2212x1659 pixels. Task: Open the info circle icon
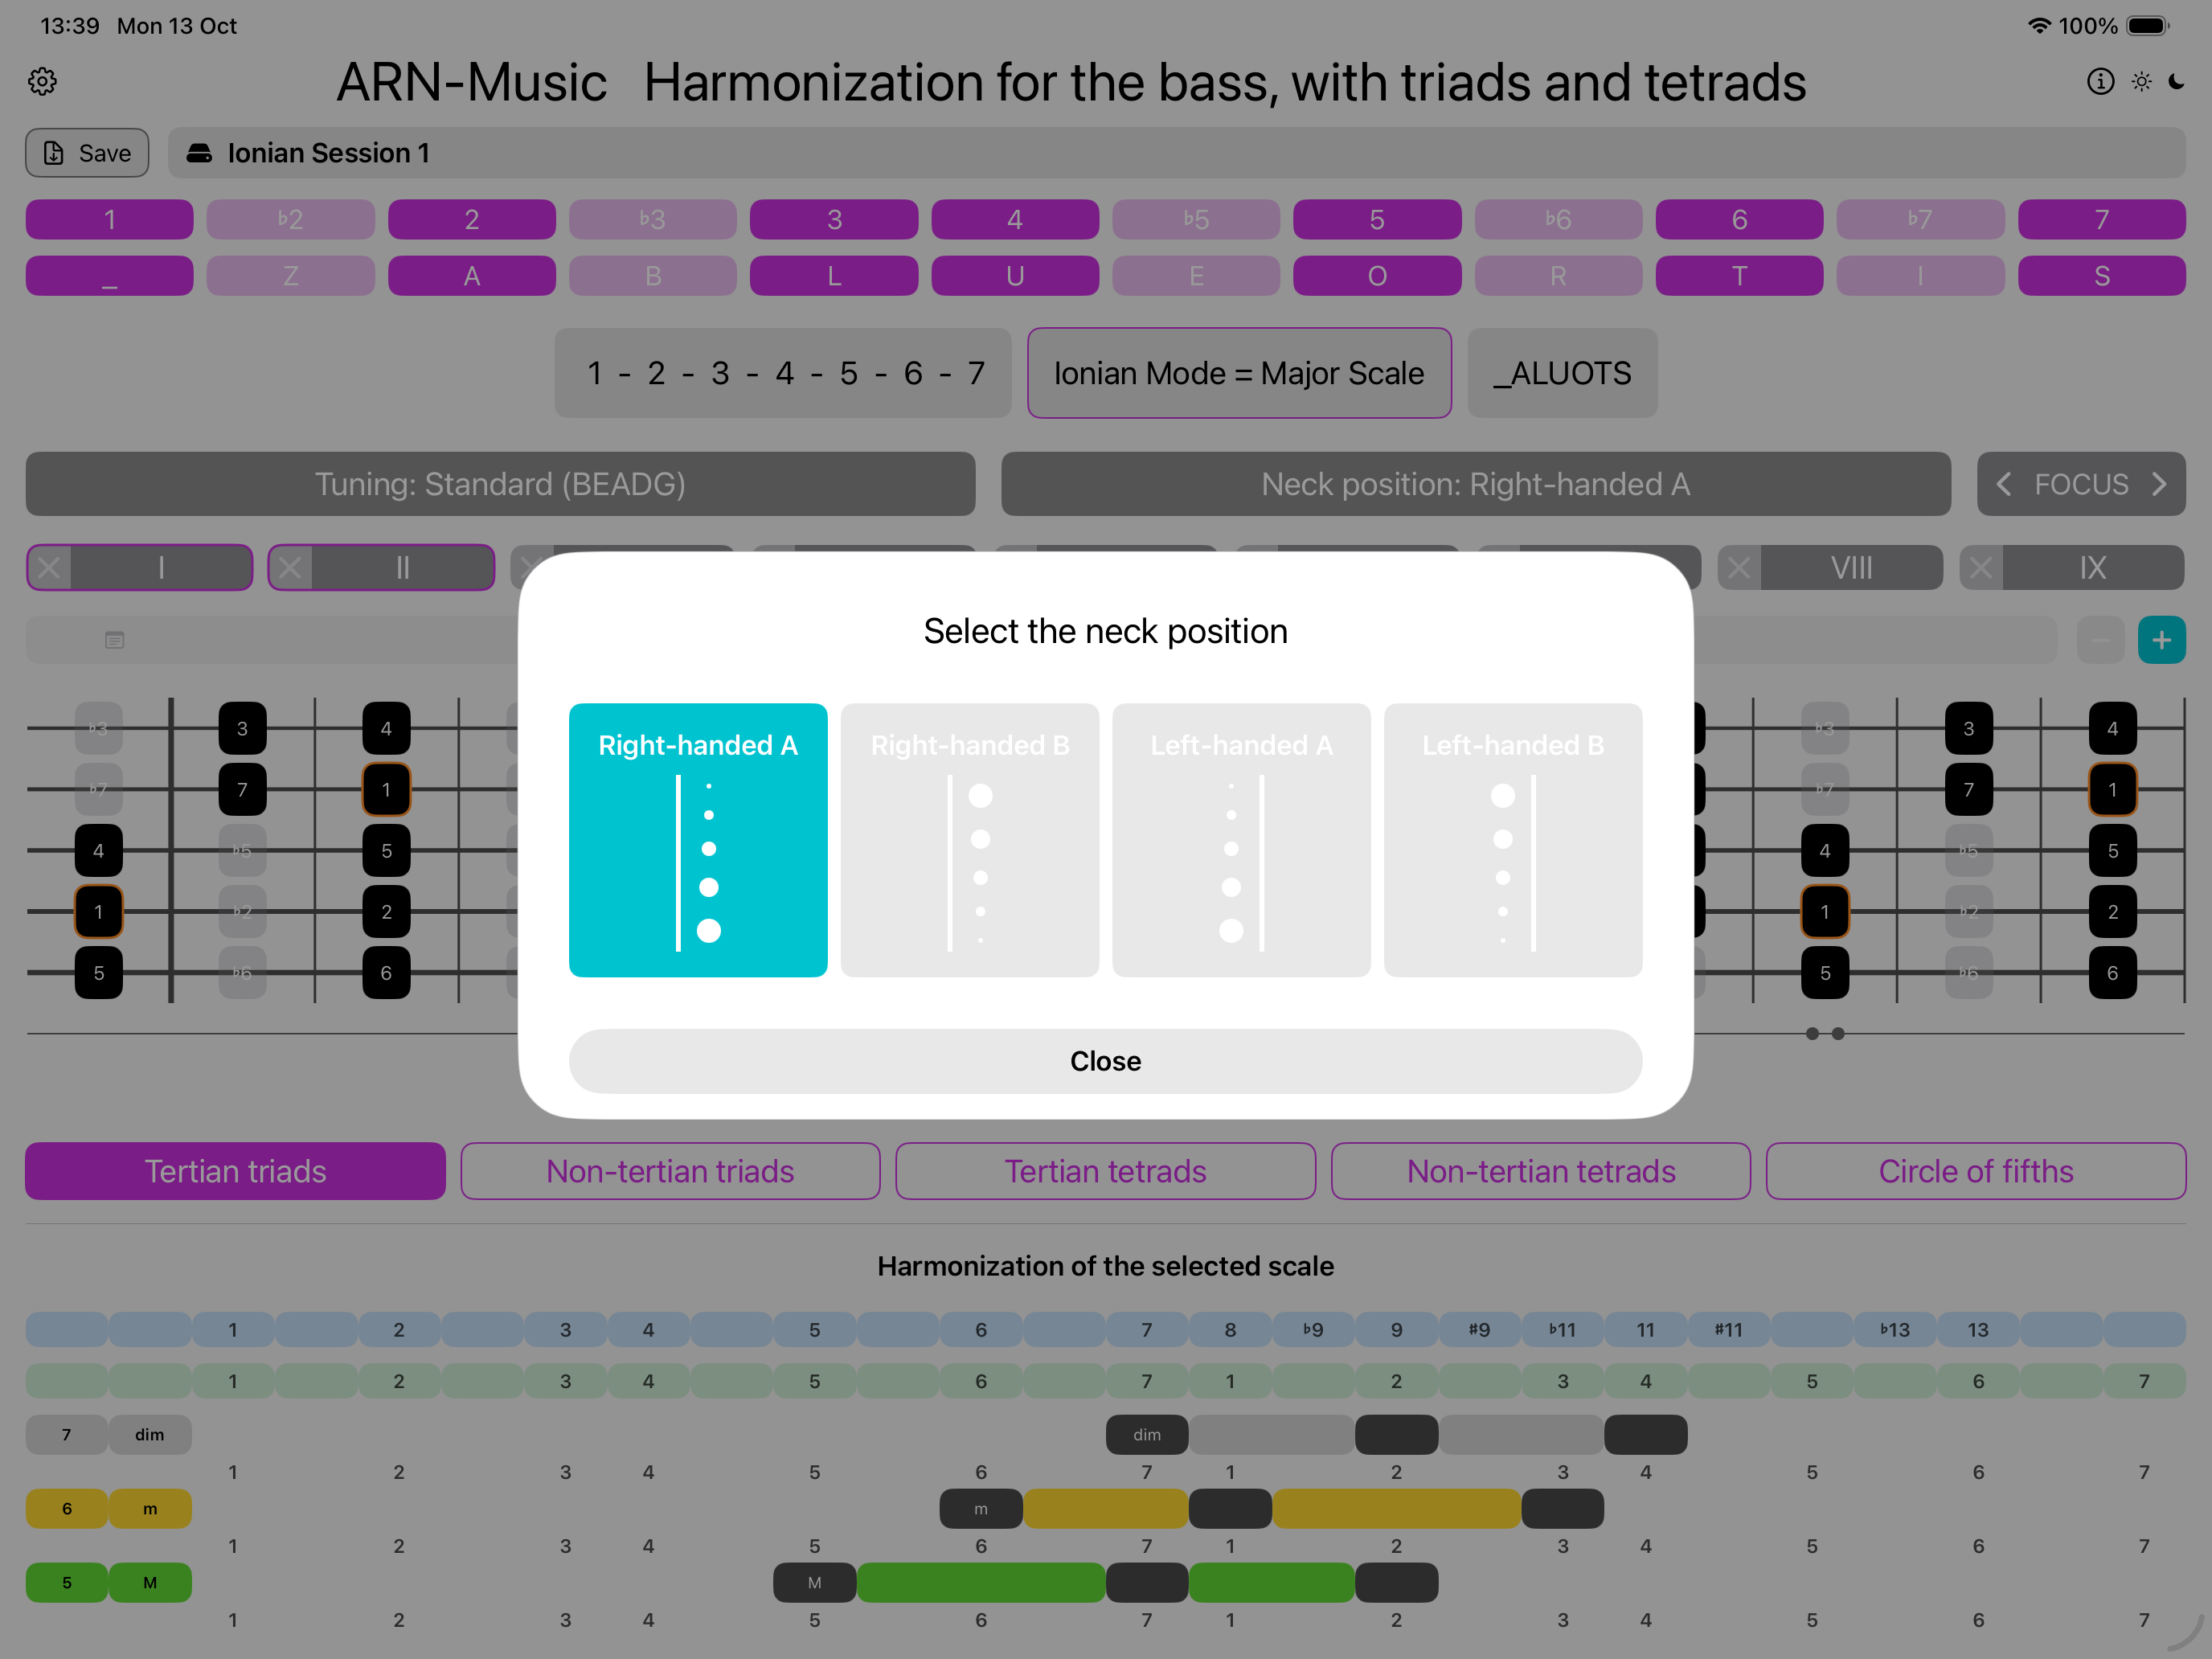point(2100,81)
